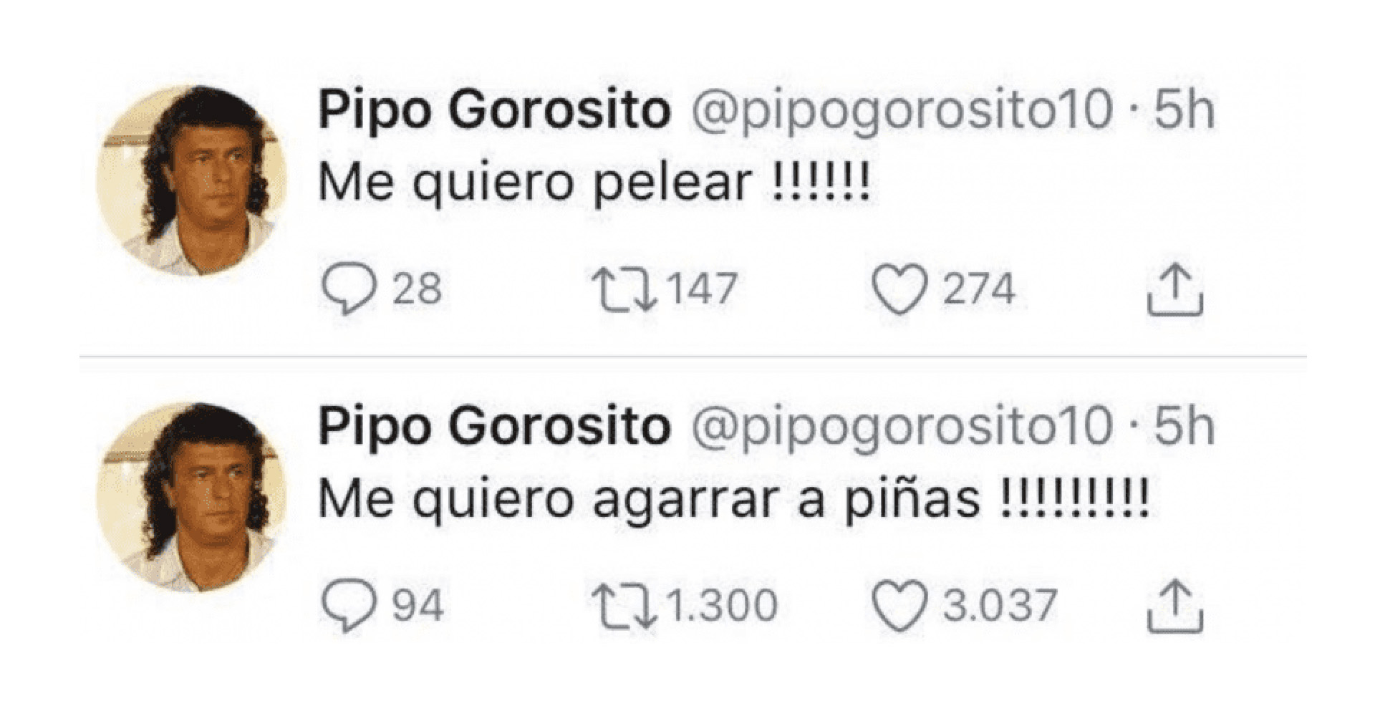The height and width of the screenshot is (706, 1375).
Task: Reply to the "Me quiero pelear" tweet
Action: tap(349, 289)
